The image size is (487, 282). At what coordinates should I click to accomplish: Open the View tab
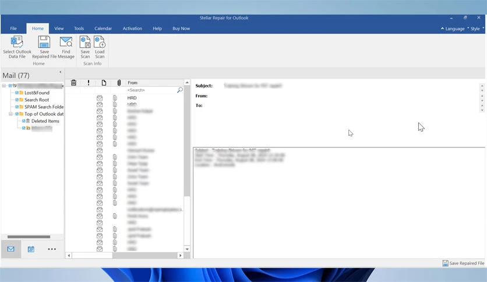[x=59, y=29]
